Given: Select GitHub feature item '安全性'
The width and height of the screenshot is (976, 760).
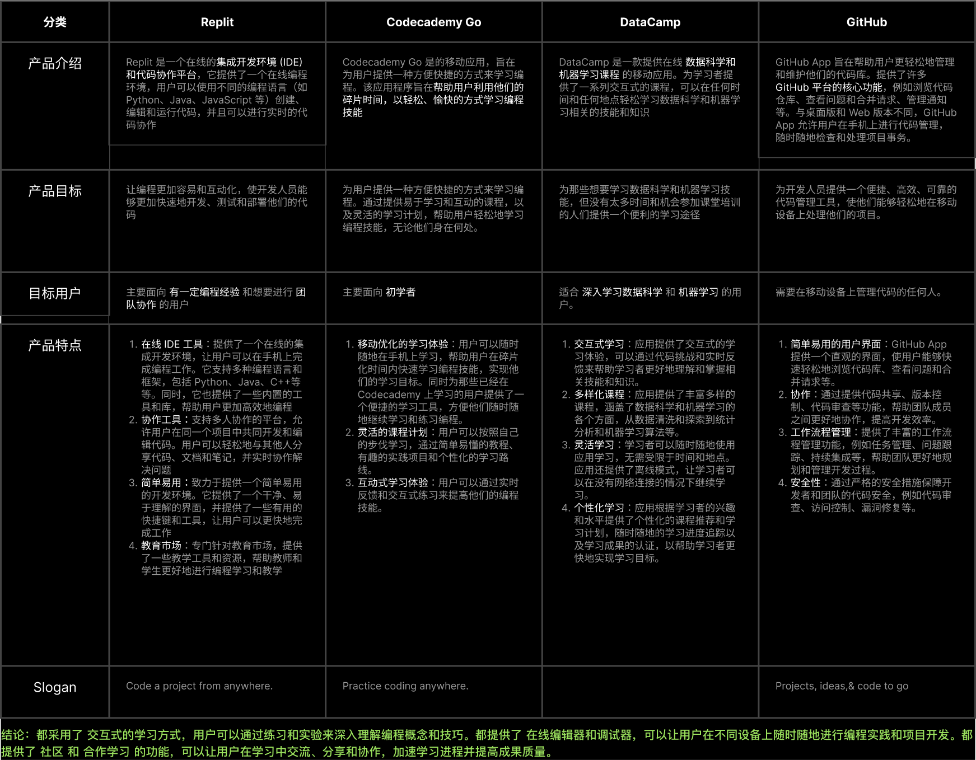Looking at the screenshot, I should point(805,483).
